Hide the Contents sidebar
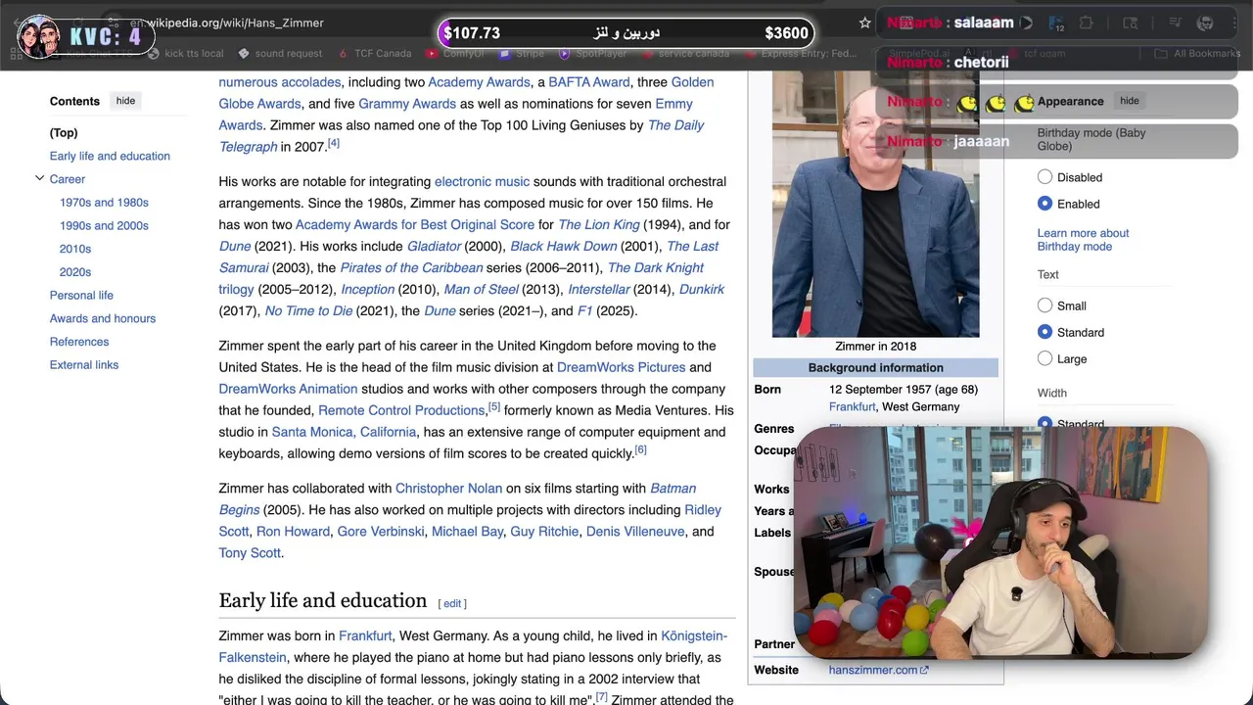Image resolution: width=1253 pixels, height=705 pixels. tap(125, 101)
